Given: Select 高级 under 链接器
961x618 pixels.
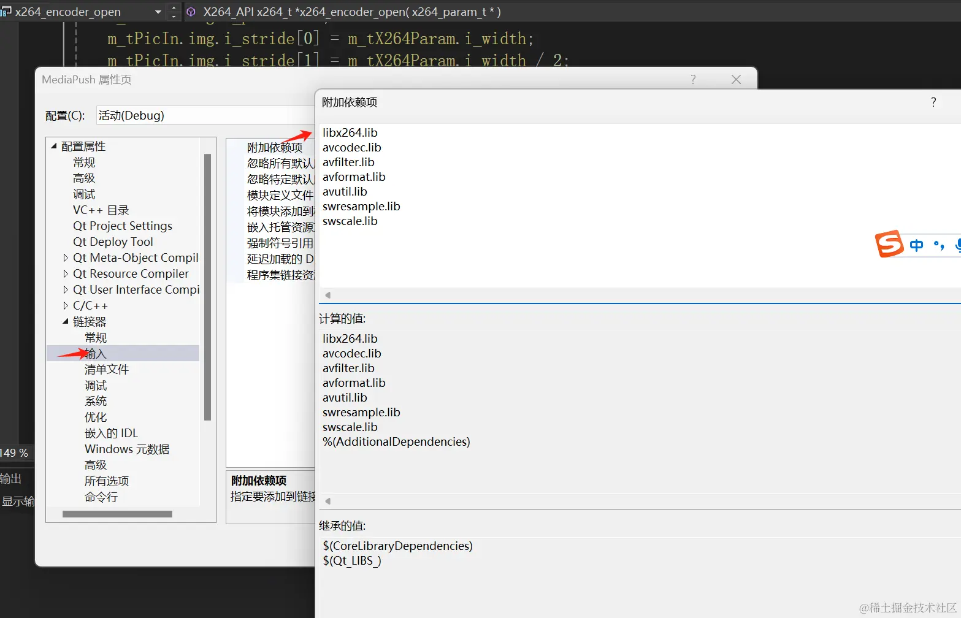Looking at the screenshot, I should (96, 465).
